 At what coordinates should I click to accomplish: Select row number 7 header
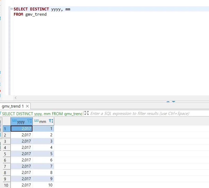pyautogui.click(x=7, y=166)
